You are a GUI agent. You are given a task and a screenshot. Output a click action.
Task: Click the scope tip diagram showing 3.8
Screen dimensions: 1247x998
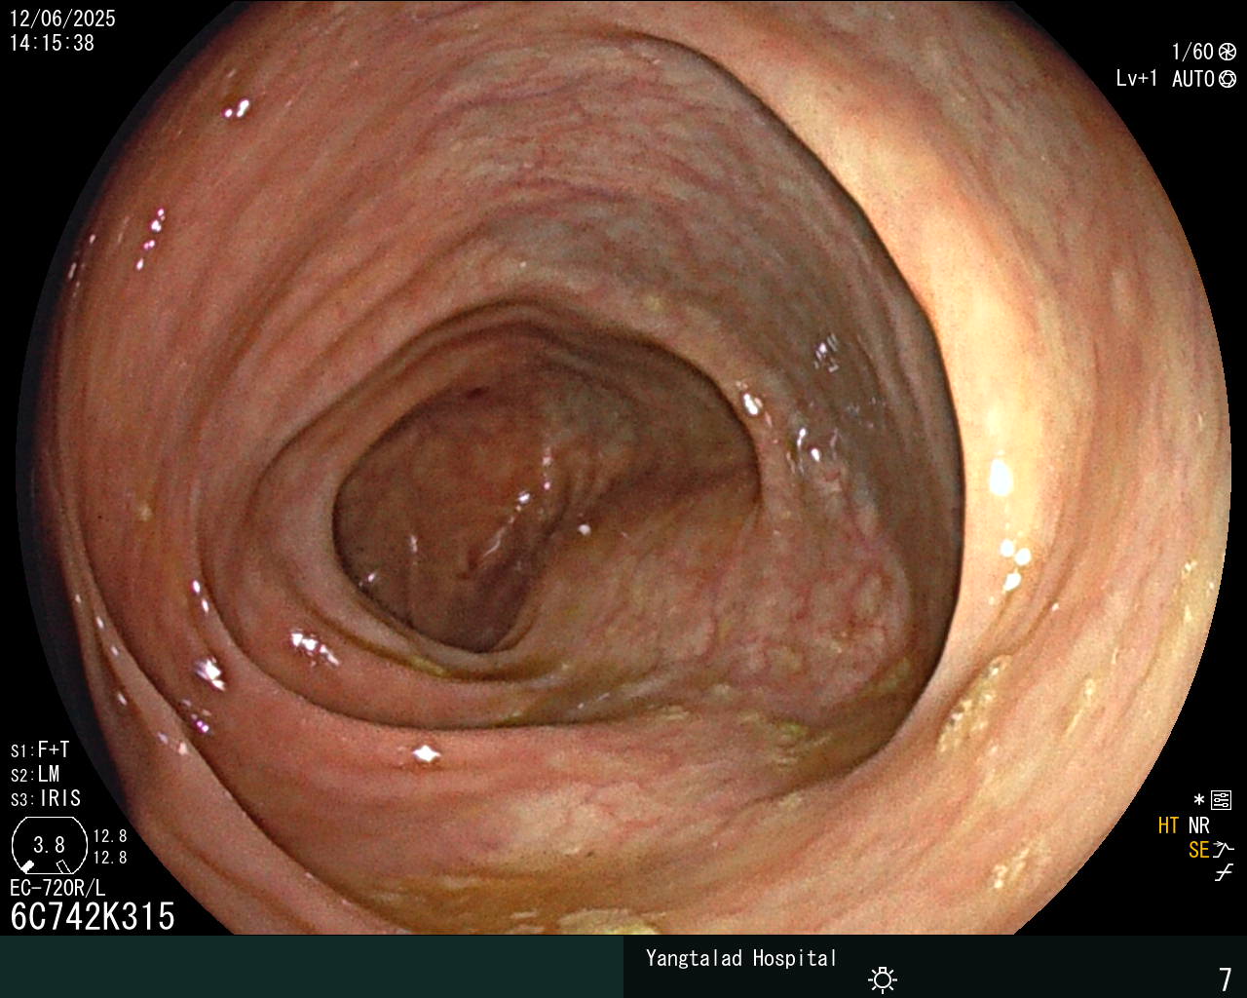point(50,845)
